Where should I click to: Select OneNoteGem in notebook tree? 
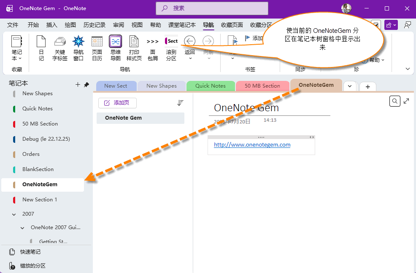[x=43, y=185]
